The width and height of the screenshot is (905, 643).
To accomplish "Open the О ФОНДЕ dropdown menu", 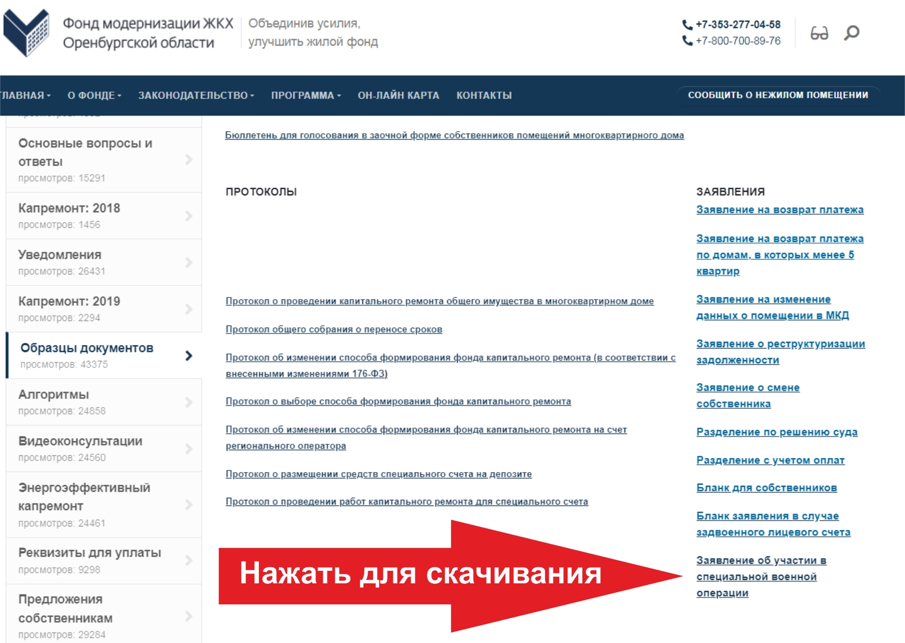I will coord(94,95).
